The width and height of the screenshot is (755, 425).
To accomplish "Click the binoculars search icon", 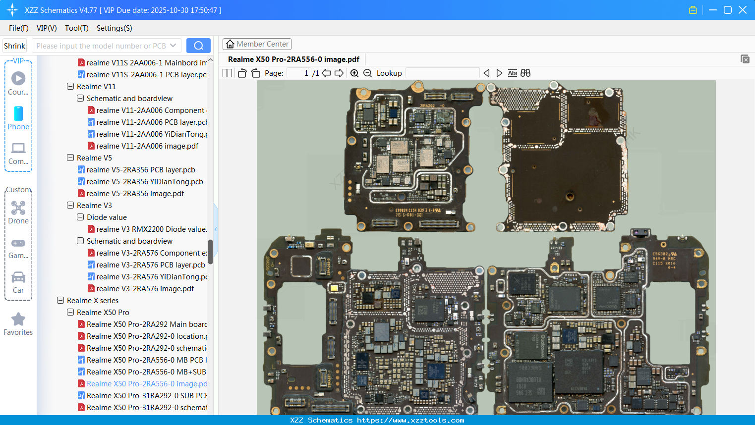I will [525, 73].
